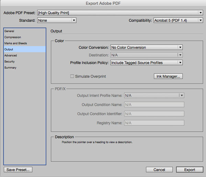The height and width of the screenshot is (177, 206).
Task: Open the Standard dropdown set to None
Action: point(57,20)
